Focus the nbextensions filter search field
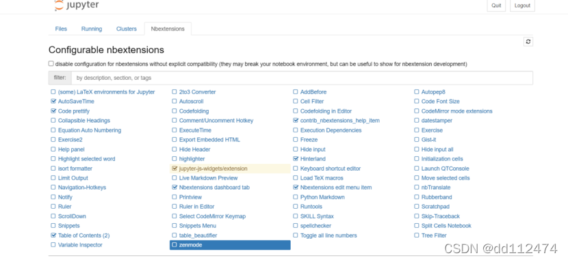The image size is (568, 260). click(x=302, y=78)
